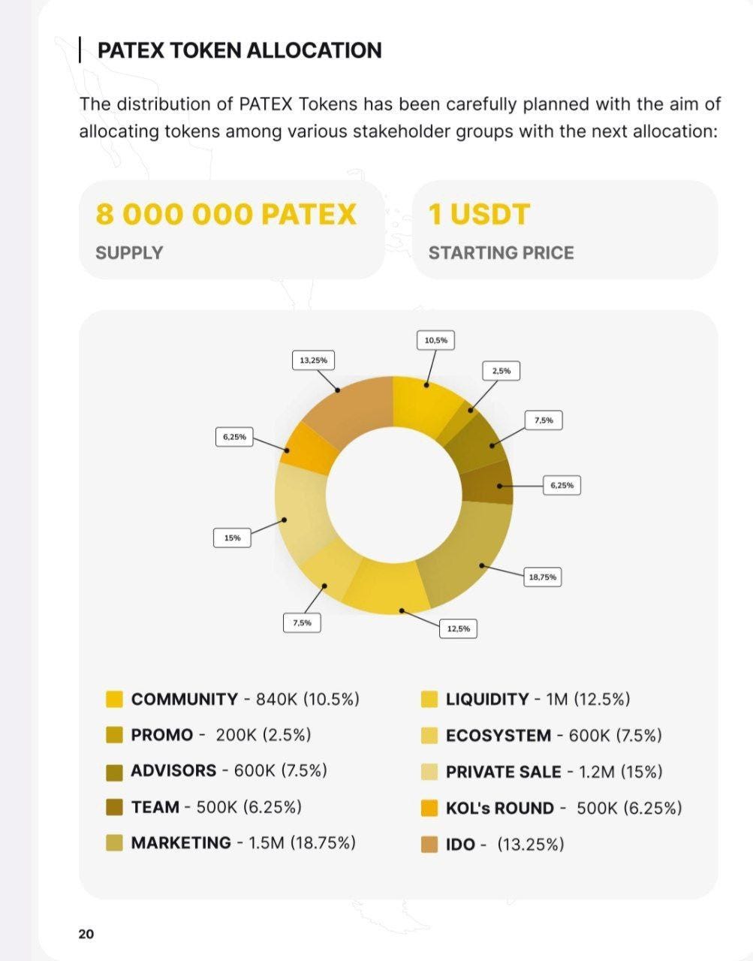Click the PATEX TOKEN ALLOCATION heading

(x=239, y=51)
